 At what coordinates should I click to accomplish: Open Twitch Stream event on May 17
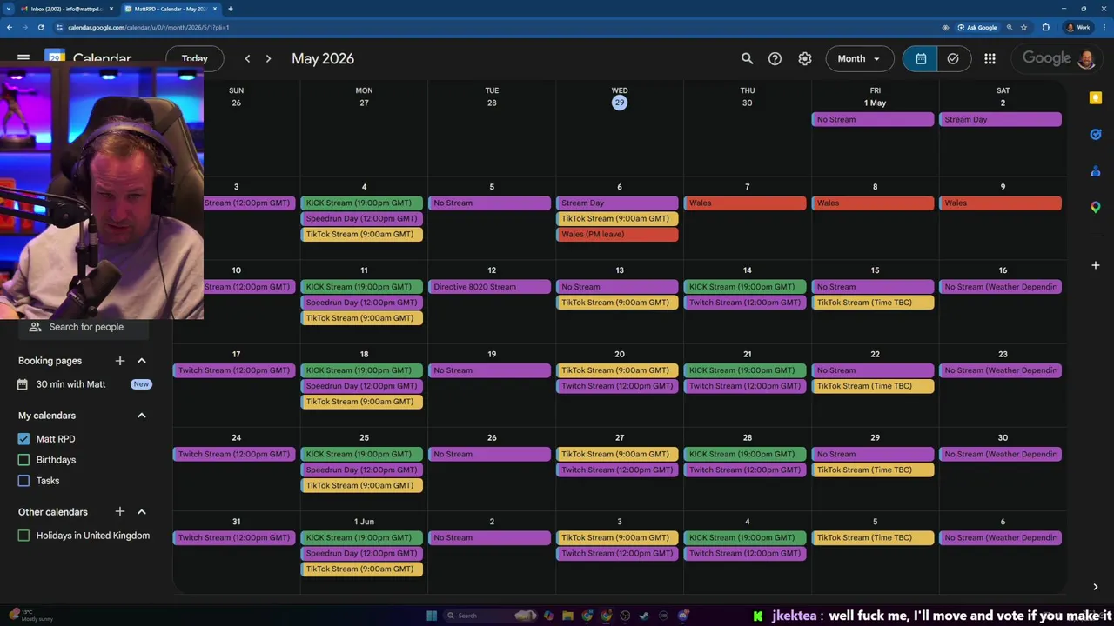click(x=234, y=370)
